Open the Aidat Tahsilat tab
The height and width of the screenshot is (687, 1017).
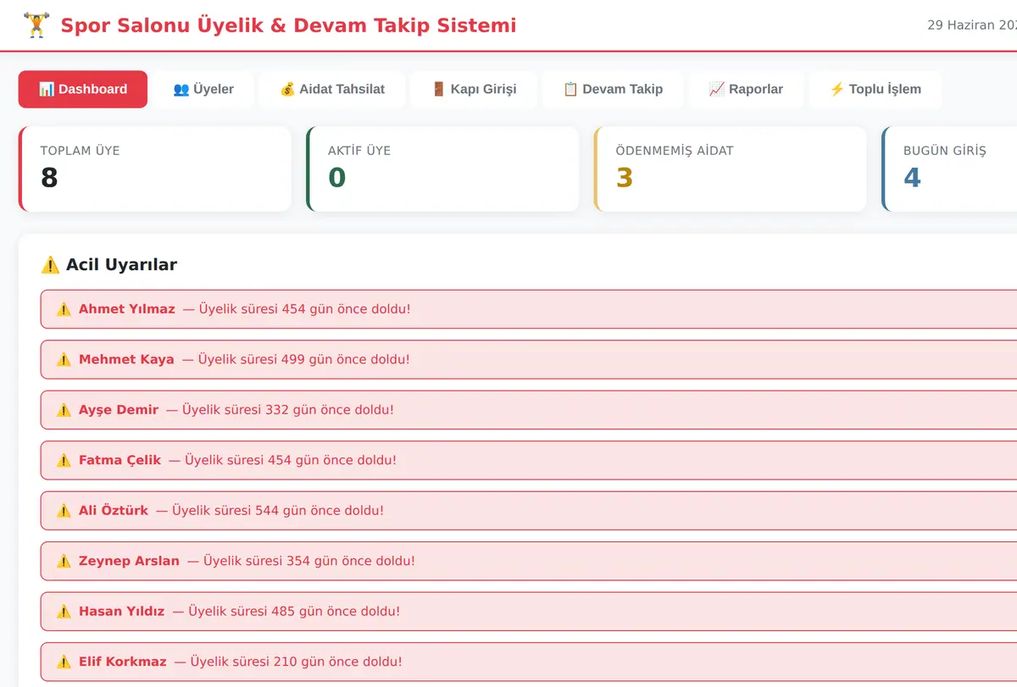332,89
